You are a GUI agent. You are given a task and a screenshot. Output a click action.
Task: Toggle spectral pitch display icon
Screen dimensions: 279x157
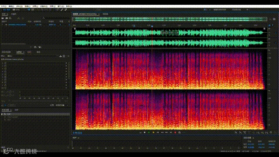tap(33, 10)
